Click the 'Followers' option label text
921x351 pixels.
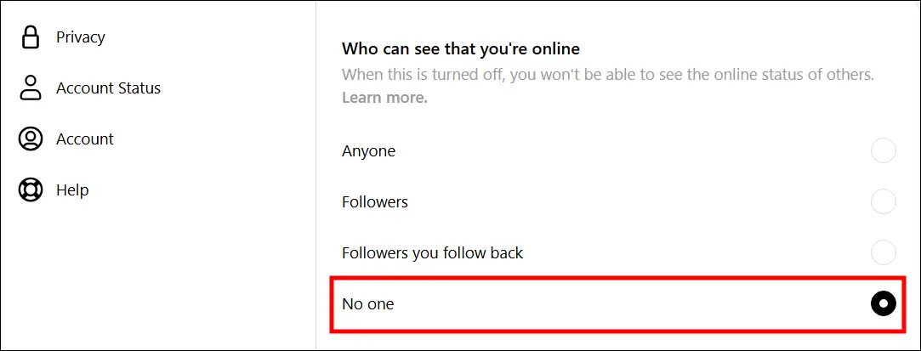pyautogui.click(x=375, y=202)
